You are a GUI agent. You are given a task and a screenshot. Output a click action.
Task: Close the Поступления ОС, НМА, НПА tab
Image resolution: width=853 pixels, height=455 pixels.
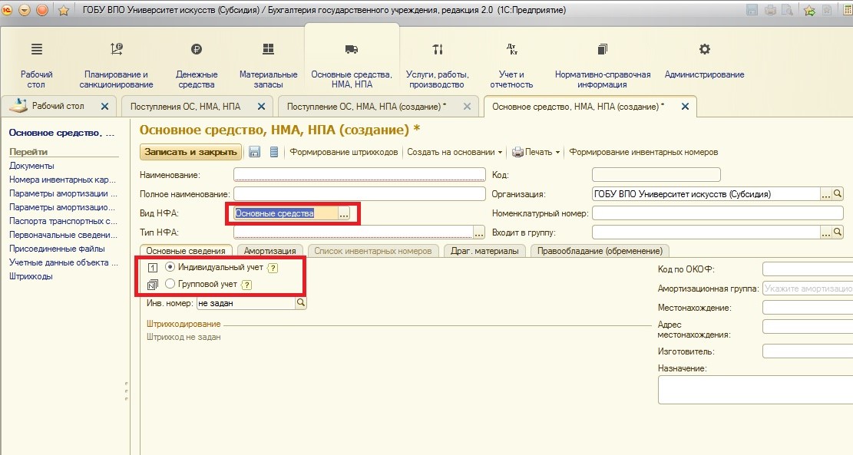click(261, 106)
